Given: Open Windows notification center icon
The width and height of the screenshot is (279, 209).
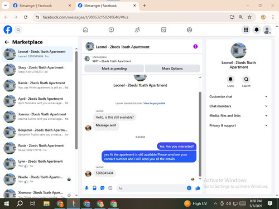Looking at the screenshot, I should pyautogui.click(x=270, y=203).
